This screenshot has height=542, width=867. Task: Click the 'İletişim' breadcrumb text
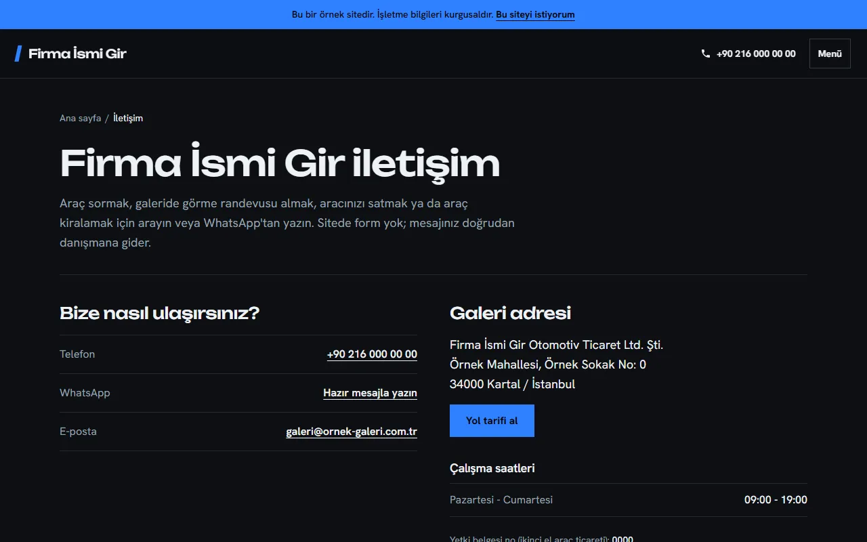[128, 118]
